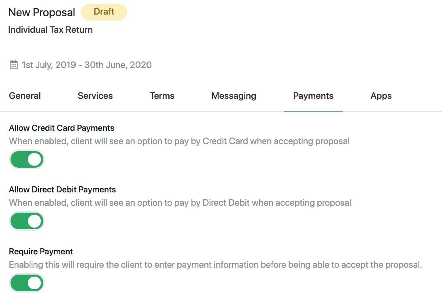442x307 pixels.
Task: Switch to the General tab
Action: [25, 96]
